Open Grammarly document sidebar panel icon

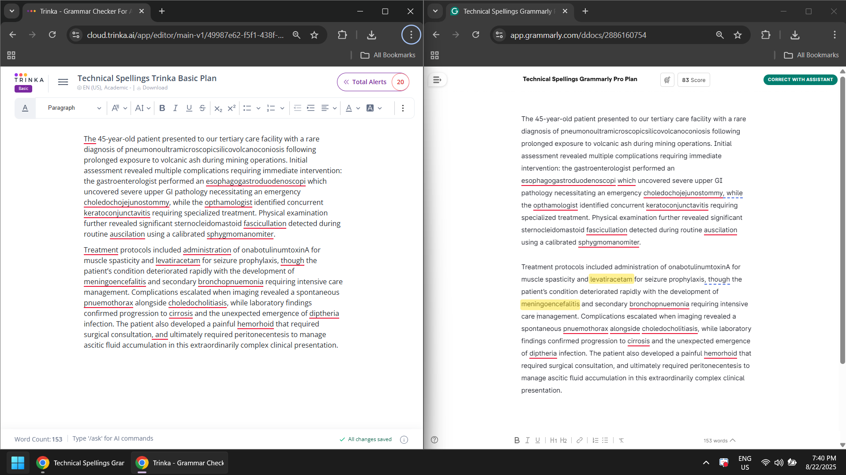[x=437, y=80]
